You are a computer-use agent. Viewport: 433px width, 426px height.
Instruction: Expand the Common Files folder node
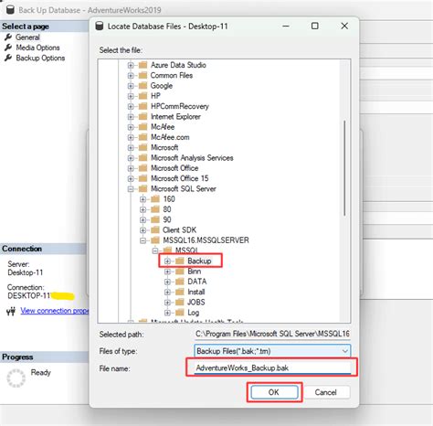[131, 76]
